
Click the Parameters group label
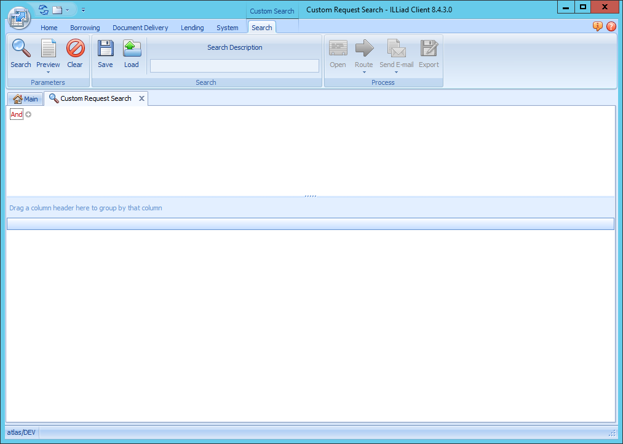click(x=48, y=82)
